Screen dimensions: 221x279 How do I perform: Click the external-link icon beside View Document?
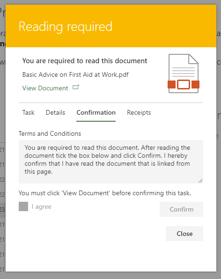tap(76, 87)
